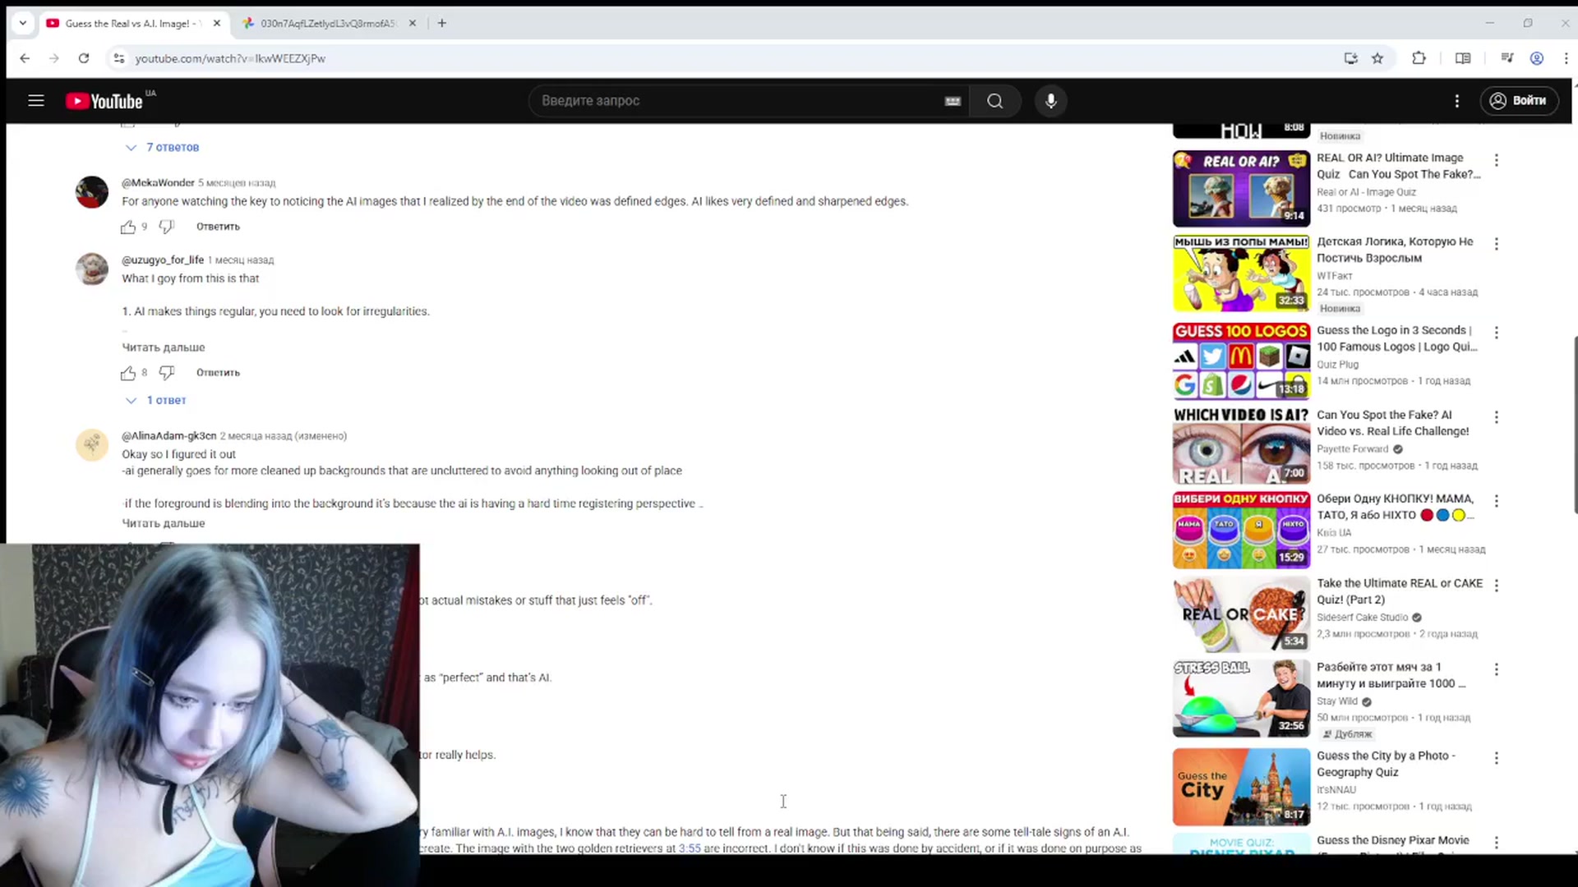The width and height of the screenshot is (1578, 887).
Task: Expand @AlinaAdam-gk3cn comment with Читать дальше
Action: coord(164,523)
